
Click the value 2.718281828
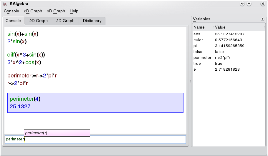pyautogui.click(x=227, y=69)
